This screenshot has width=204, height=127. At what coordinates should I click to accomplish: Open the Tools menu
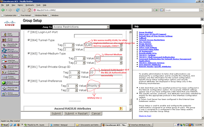pos(38,5)
